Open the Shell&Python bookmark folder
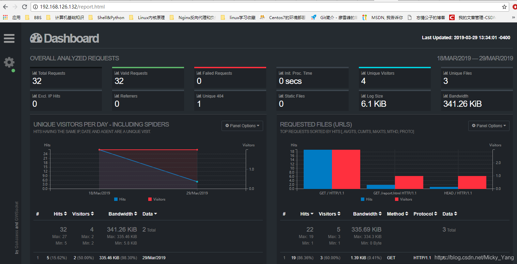517x264 pixels. [107, 17]
